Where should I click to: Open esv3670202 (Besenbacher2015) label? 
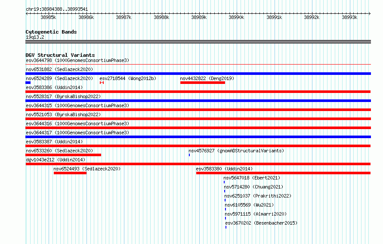click(x=261, y=223)
